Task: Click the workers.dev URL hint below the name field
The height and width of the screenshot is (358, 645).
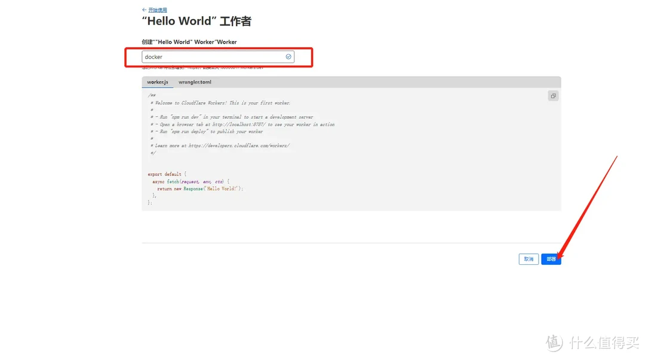Action: click(203, 67)
